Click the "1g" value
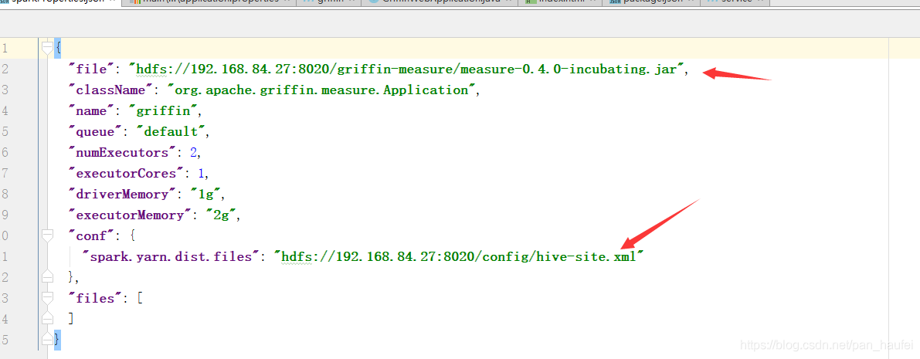The image size is (920, 359). 205,194
